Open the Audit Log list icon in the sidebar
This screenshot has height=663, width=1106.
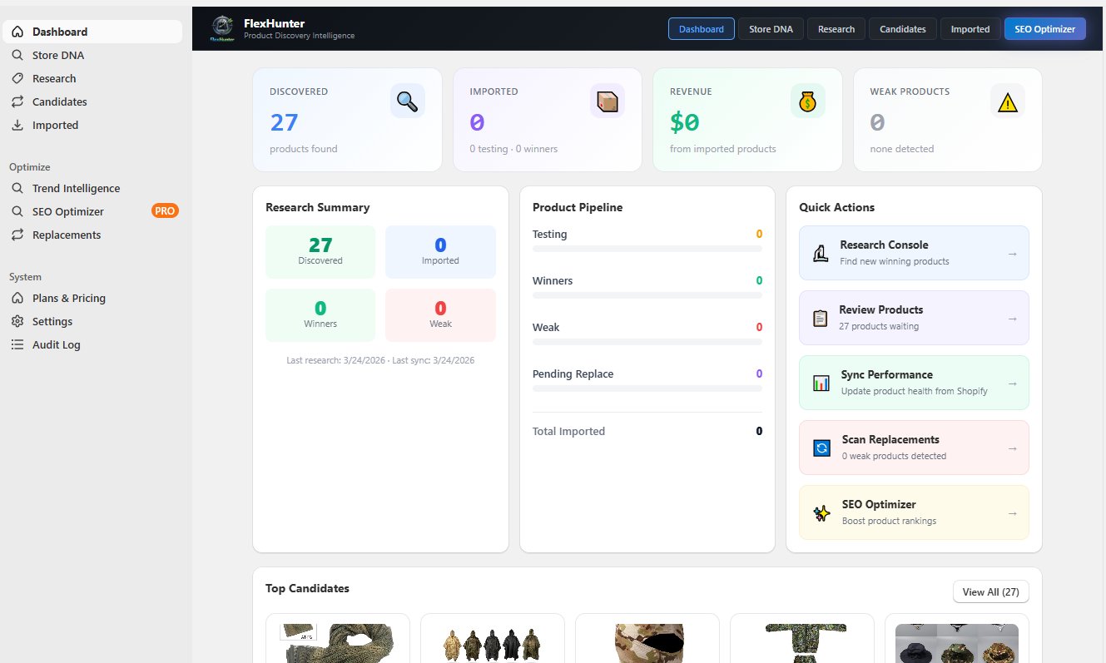pyautogui.click(x=17, y=344)
